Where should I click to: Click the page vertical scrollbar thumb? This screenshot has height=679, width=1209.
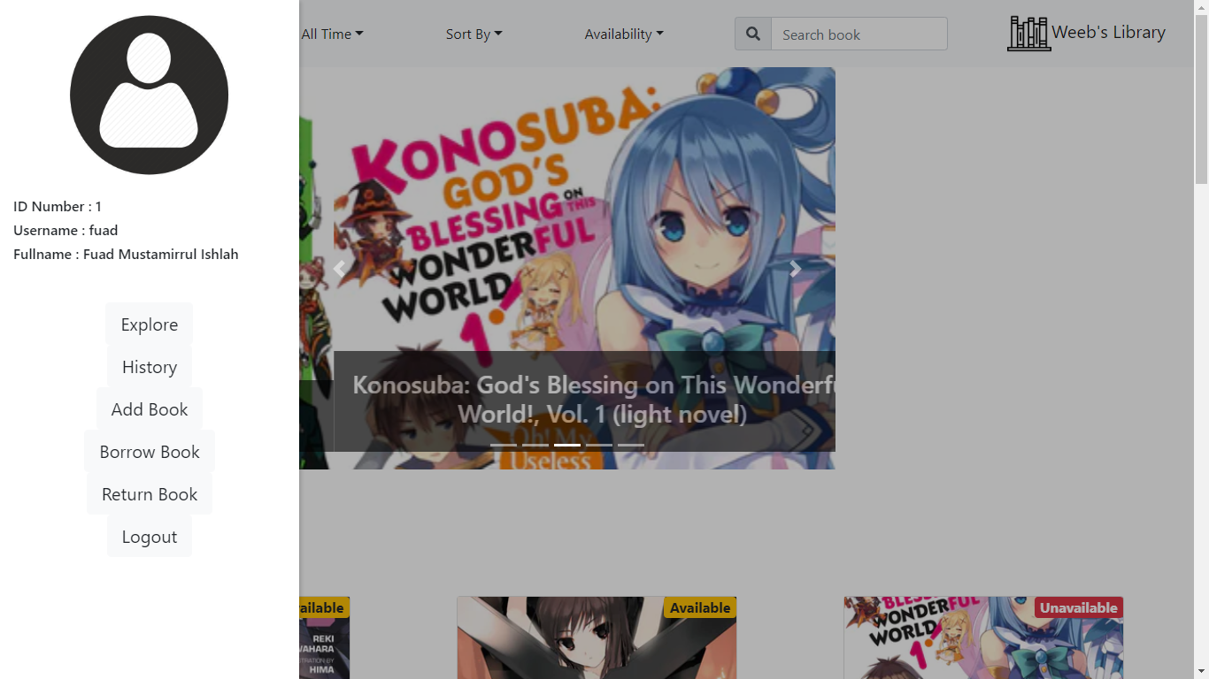pyautogui.click(x=1201, y=99)
